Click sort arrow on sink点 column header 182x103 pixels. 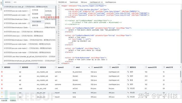pos(89,67)
